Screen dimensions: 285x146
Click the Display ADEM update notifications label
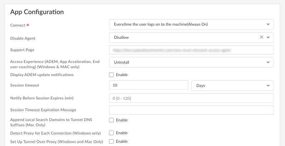point(42,75)
